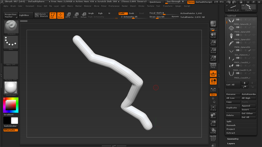
Task: Expand the Layers section
Action: click(231, 143)
